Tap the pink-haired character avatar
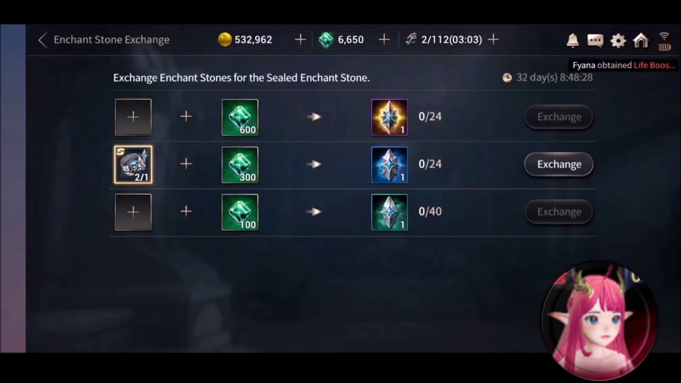The height and width of the screenshot is (383, 681). 599,321
